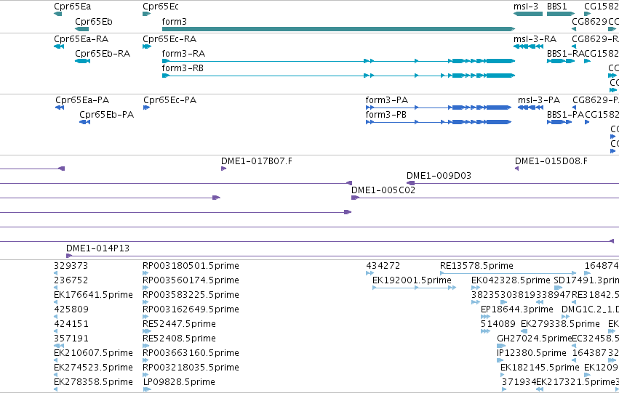
Task: Open the RP003180501.5prime EST label
Action: 191,266
